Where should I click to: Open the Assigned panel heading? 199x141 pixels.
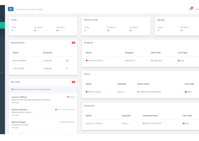pos(88,43)
